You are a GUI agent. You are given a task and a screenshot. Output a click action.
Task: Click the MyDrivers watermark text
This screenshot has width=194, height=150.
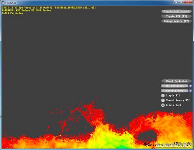(150, 145)
